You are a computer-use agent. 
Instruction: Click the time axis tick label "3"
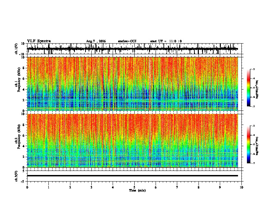[x=91, y=187]
